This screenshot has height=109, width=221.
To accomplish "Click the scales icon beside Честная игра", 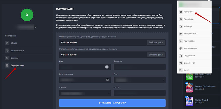I will 180,48.
